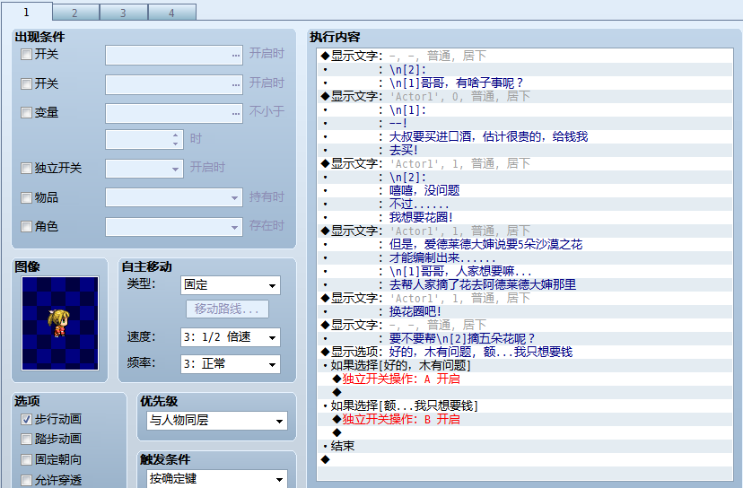Tick the 角色 condition checkbox

pyautogui.click(x=27, y=226)
